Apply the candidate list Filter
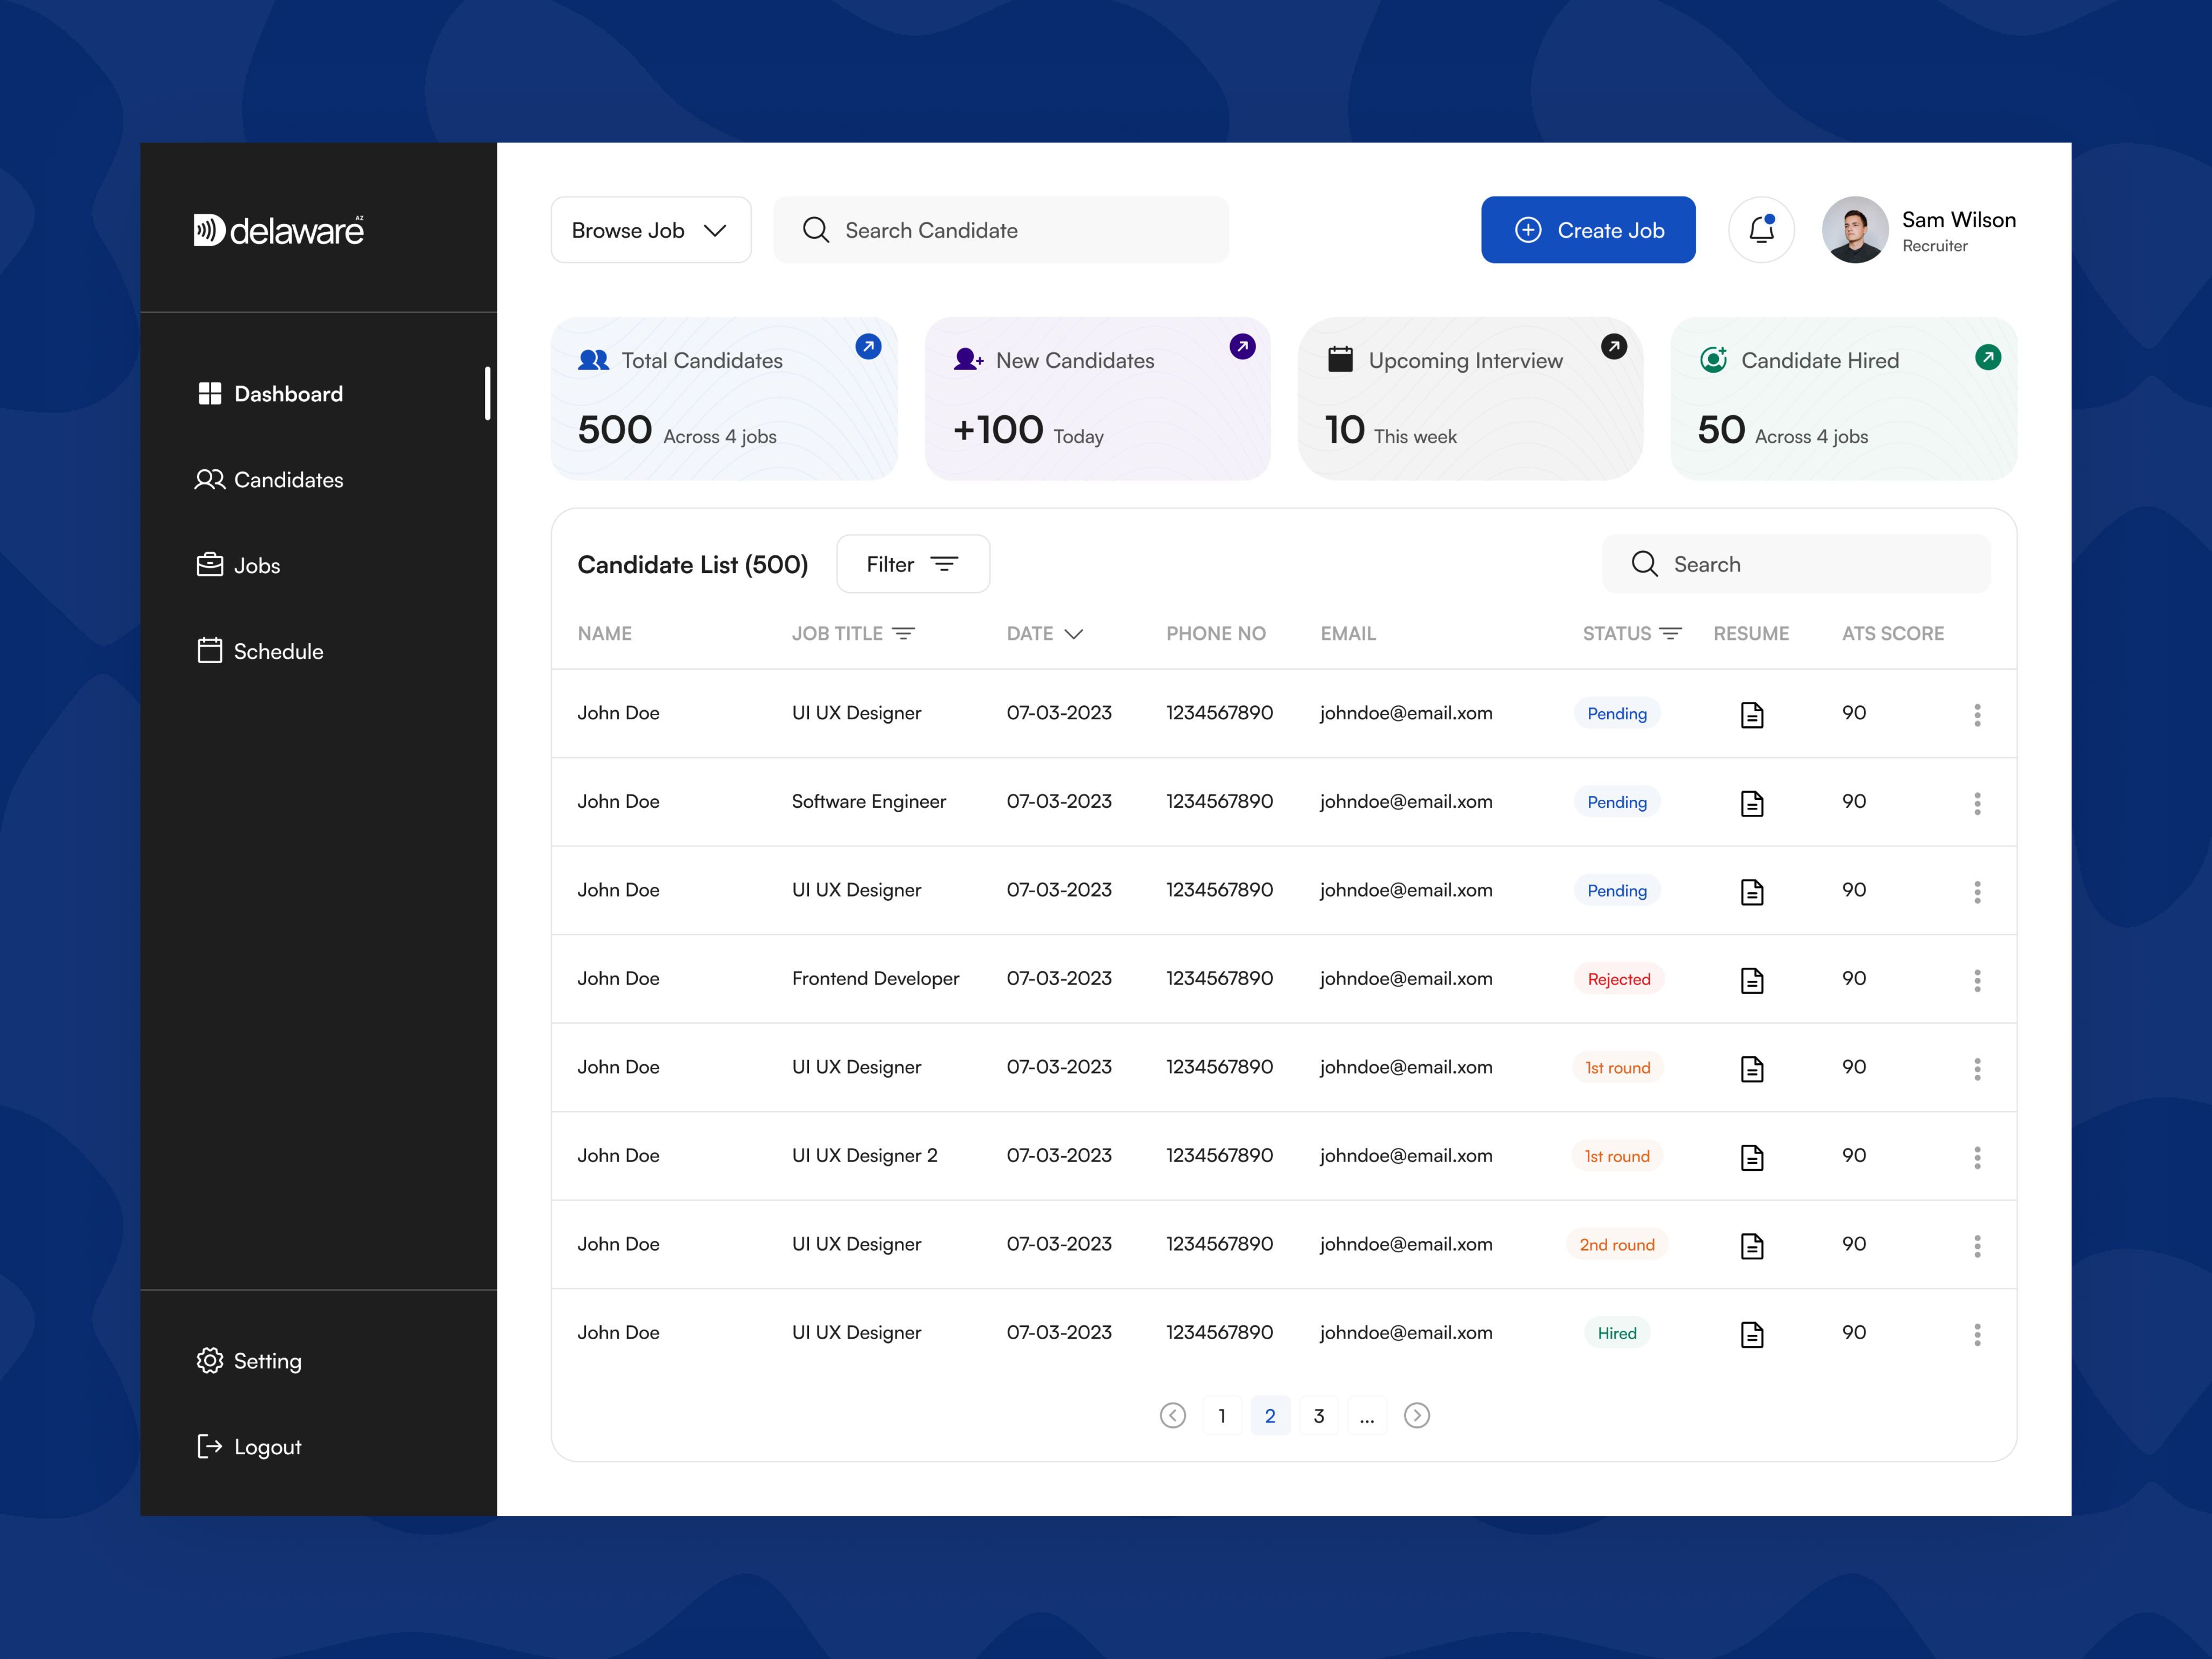This screenshot has width=2212, height=1659. tap(912, 563)
